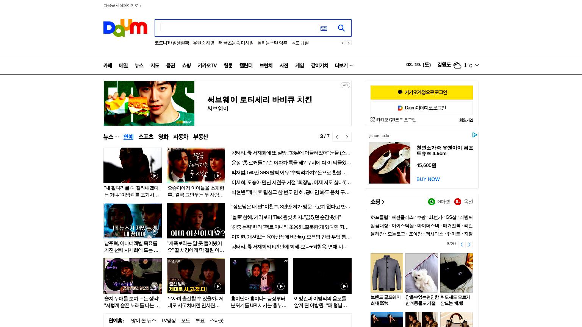Image resolution: width=582 pixels, height=327 pixels.
Task: Open 카페 in navigation bar
Action: (x=108, y=65)
